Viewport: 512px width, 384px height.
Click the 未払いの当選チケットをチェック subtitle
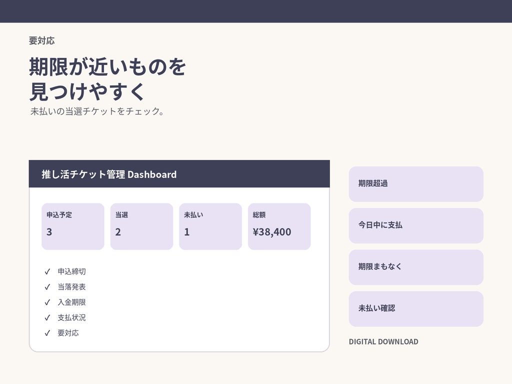(x=97, y=111)
